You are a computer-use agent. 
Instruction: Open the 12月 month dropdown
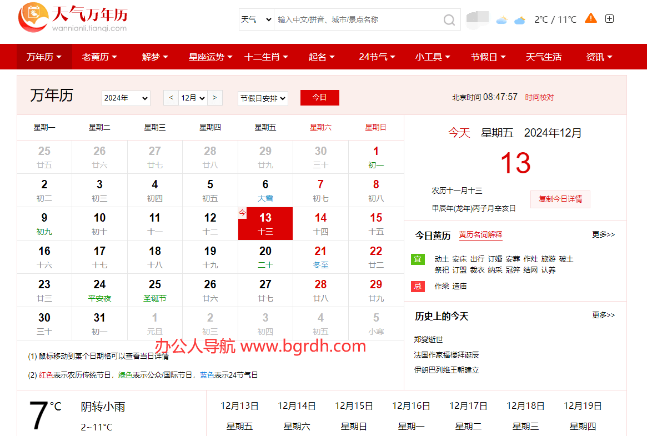pos(193,98)
